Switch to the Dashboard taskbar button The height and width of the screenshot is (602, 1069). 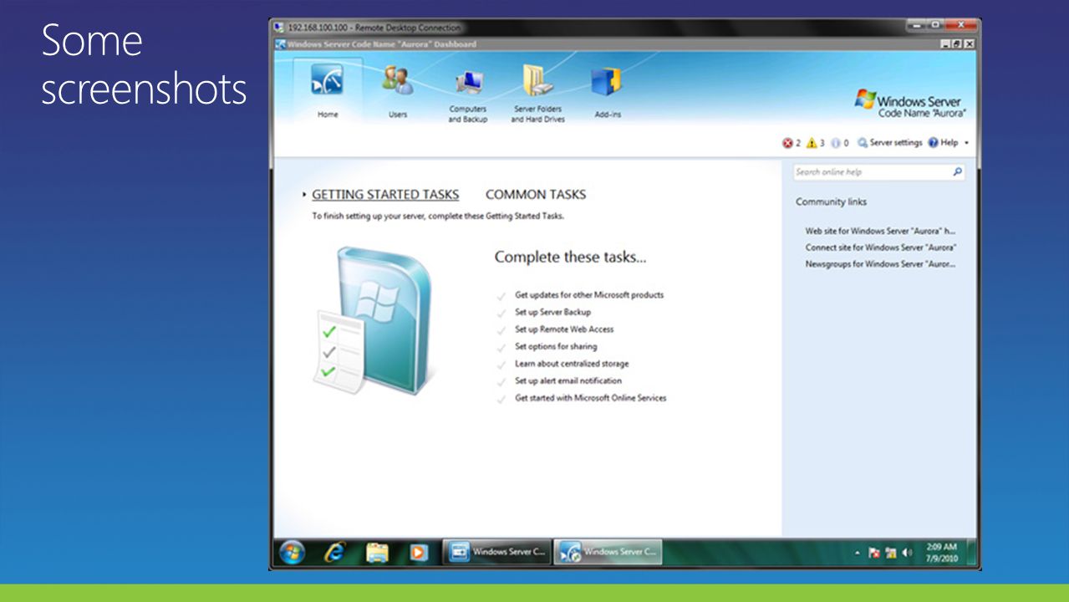coord(608,552)
